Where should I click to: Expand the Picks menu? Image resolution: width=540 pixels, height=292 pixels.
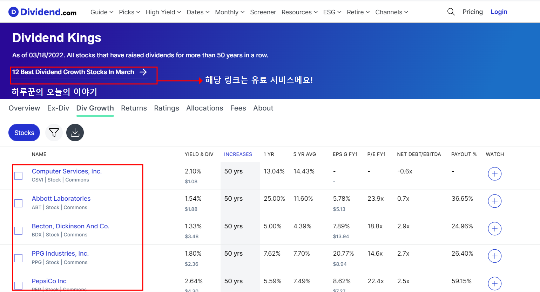[x=129, y=12]
